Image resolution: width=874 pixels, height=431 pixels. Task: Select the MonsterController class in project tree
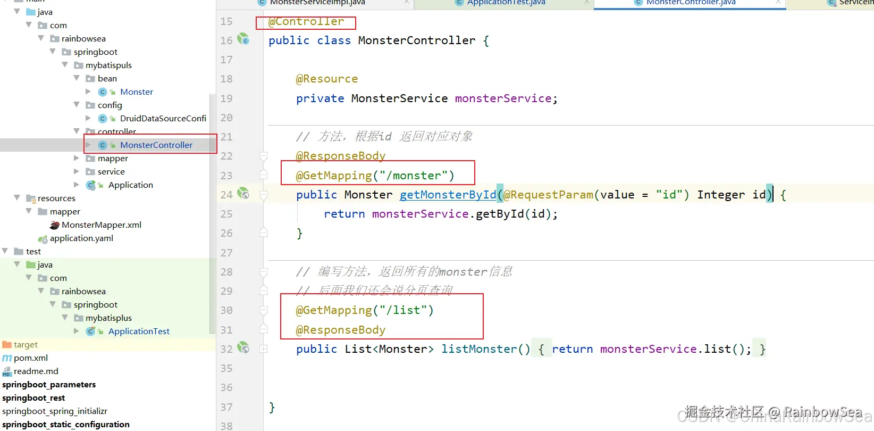156,145
